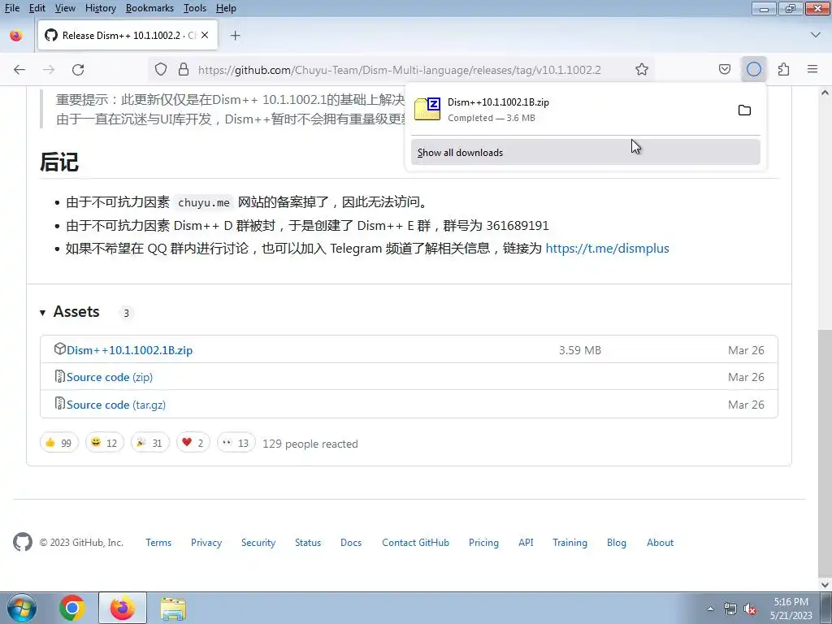Click the heart reaction with 2
Image resolution: width=832 pixels, height=624 pixels.
coord(193,443)
